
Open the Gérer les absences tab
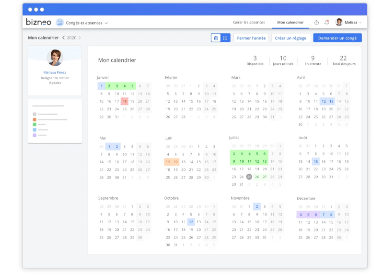(249, 22)
